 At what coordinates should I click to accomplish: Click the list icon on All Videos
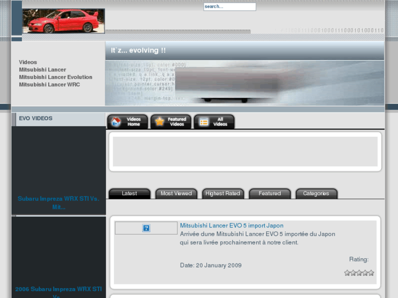tap(204, 122)
